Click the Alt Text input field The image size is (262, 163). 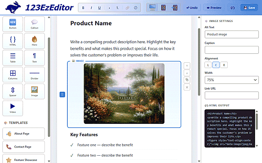point(231,34)
